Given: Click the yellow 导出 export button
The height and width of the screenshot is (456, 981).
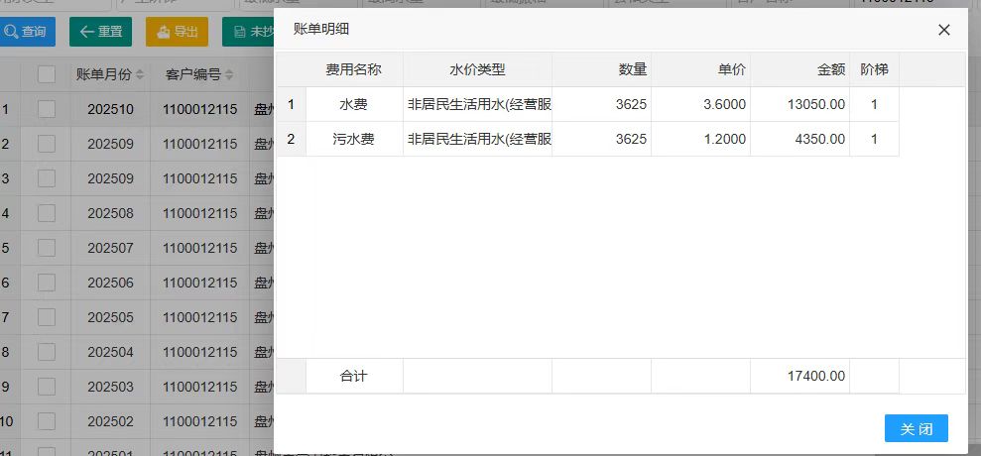Looking at the screenshot, I should 177,32.
